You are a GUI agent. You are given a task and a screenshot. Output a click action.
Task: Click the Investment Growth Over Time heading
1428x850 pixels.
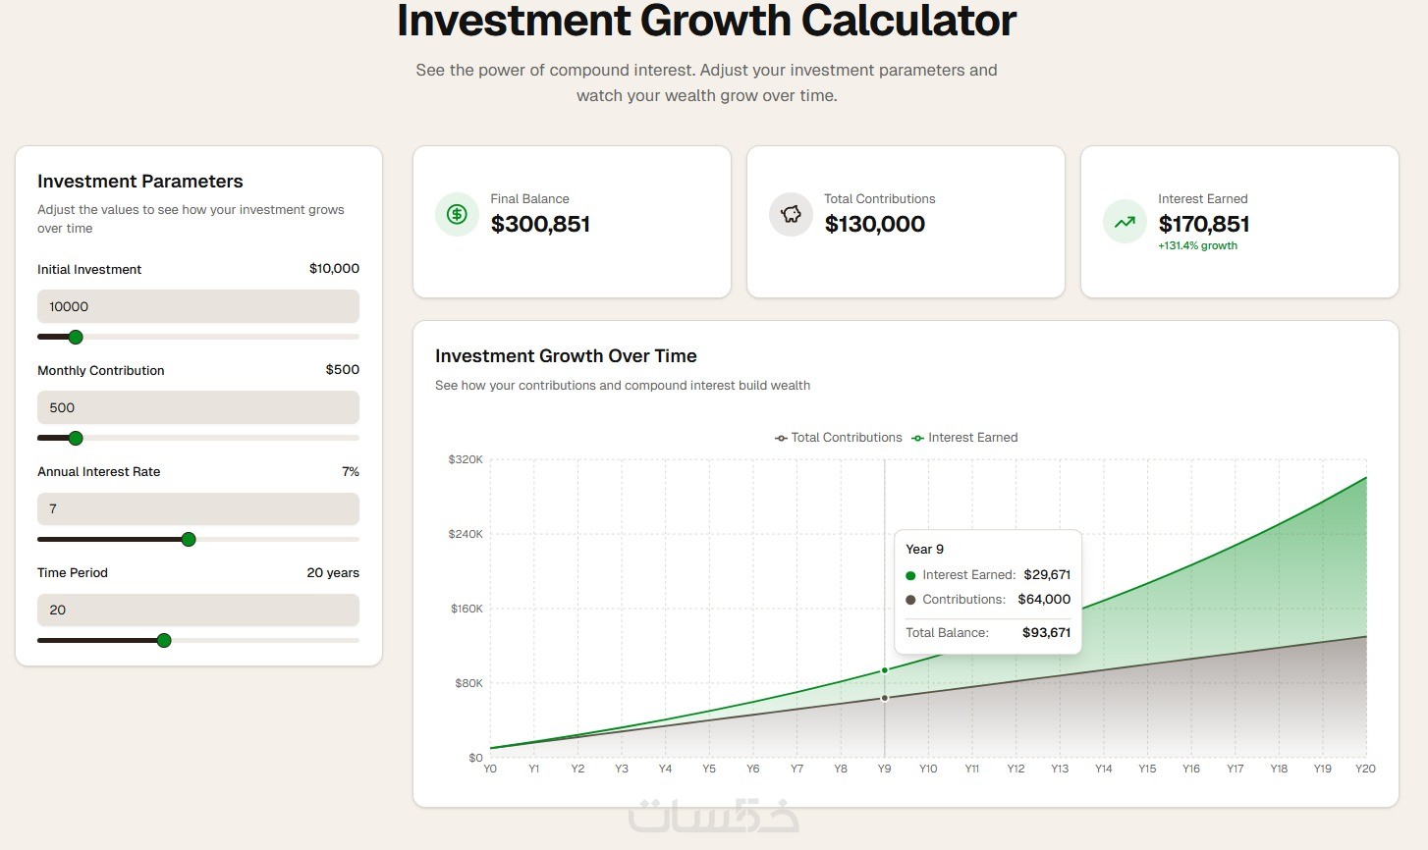click(x=566, y=356)
